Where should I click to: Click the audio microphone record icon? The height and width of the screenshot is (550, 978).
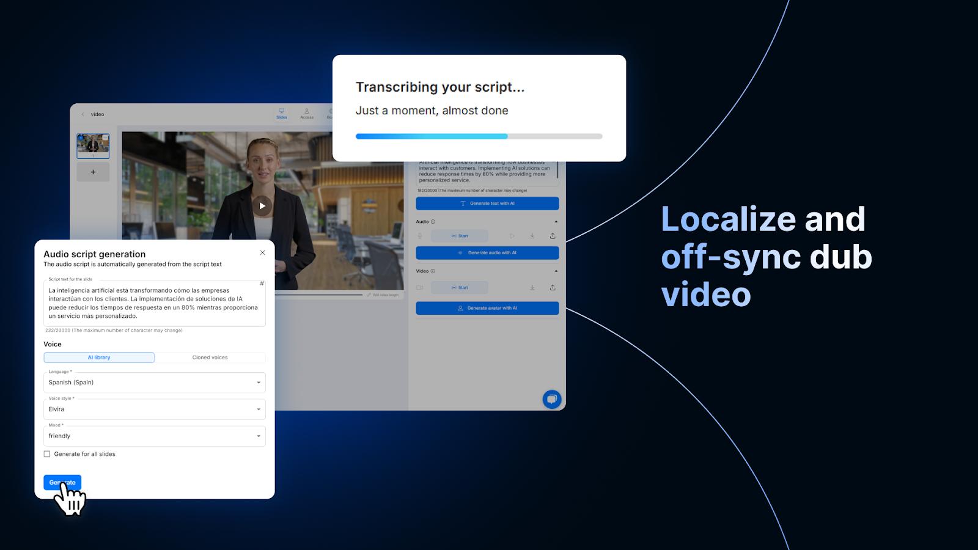[420, 236]
